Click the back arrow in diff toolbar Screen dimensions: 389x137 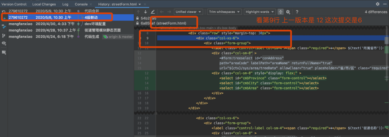[x=162, y=12]
